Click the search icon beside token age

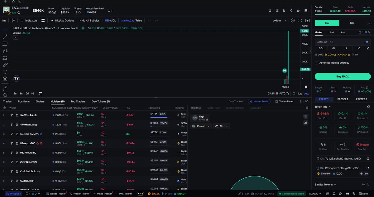coord(19,13)
